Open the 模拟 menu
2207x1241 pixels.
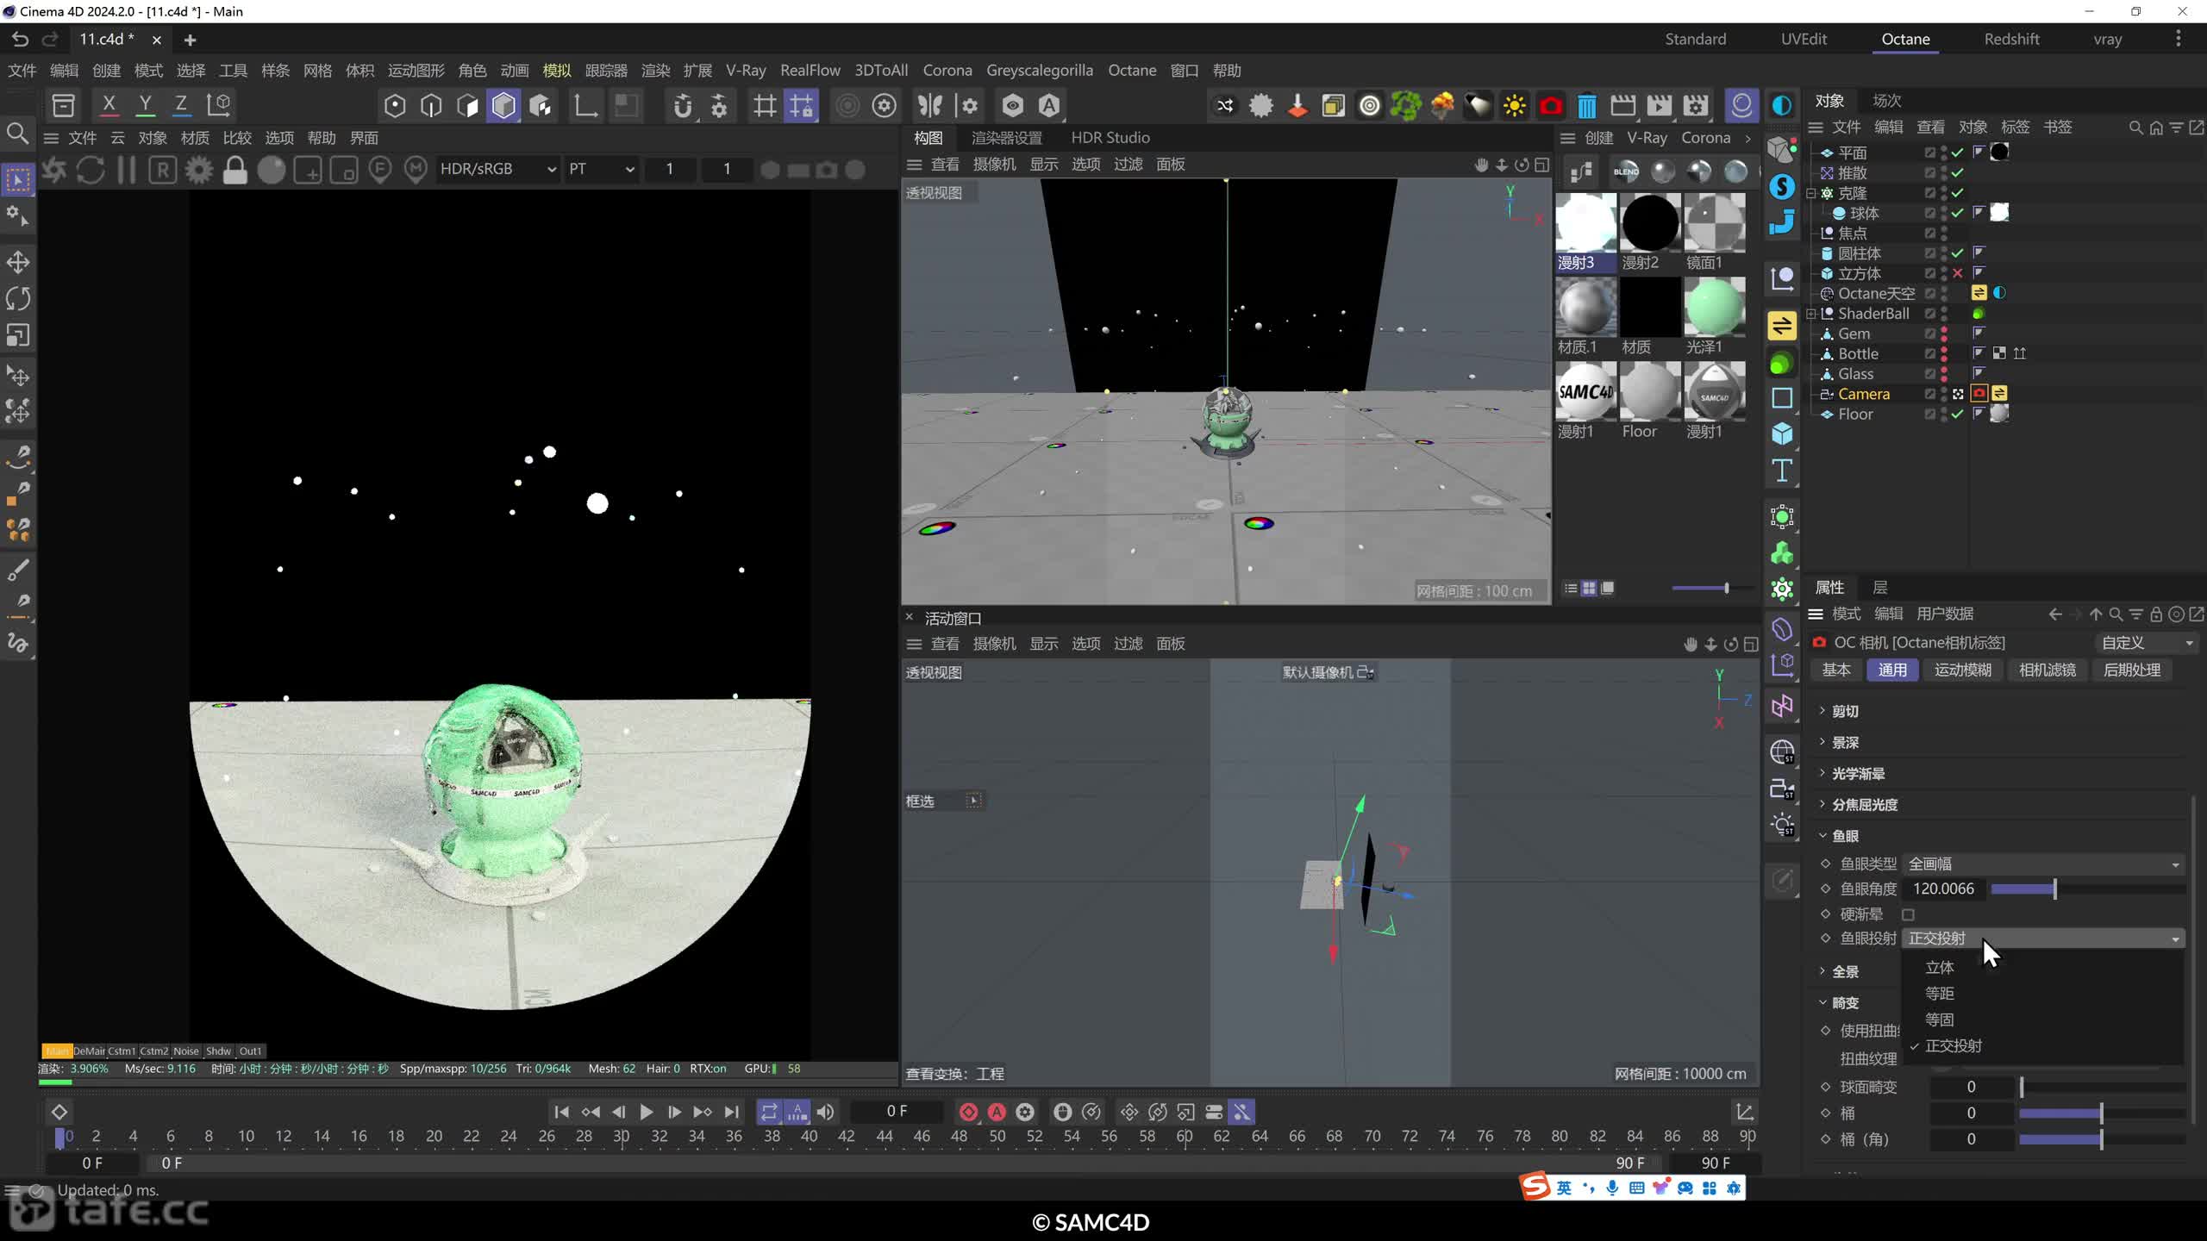(557, 70)
